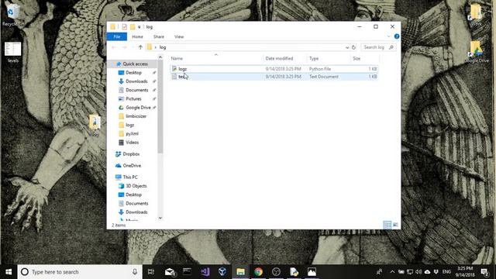Open the Command Prompt taskbar icon
Viewport: 496px width, 279px height.
[187, 272]
